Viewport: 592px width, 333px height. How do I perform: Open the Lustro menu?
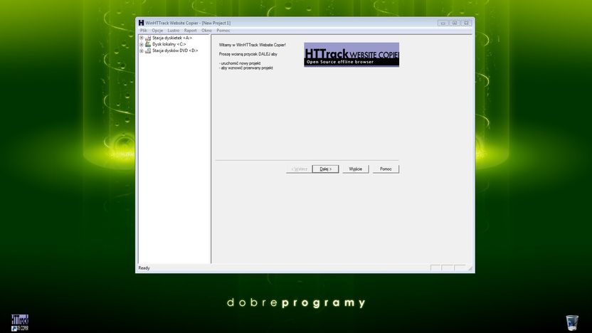point(174,31)
